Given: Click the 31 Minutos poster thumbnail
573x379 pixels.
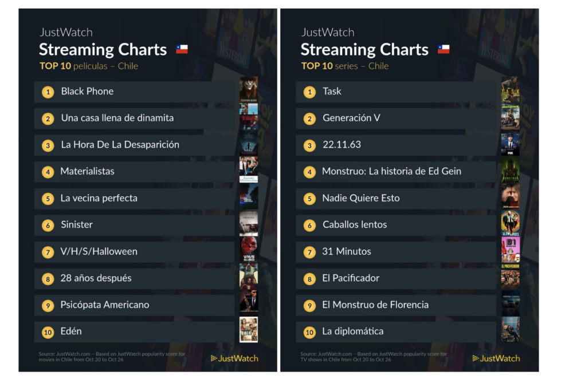Looking at the screenshot, I should (510, 250).
